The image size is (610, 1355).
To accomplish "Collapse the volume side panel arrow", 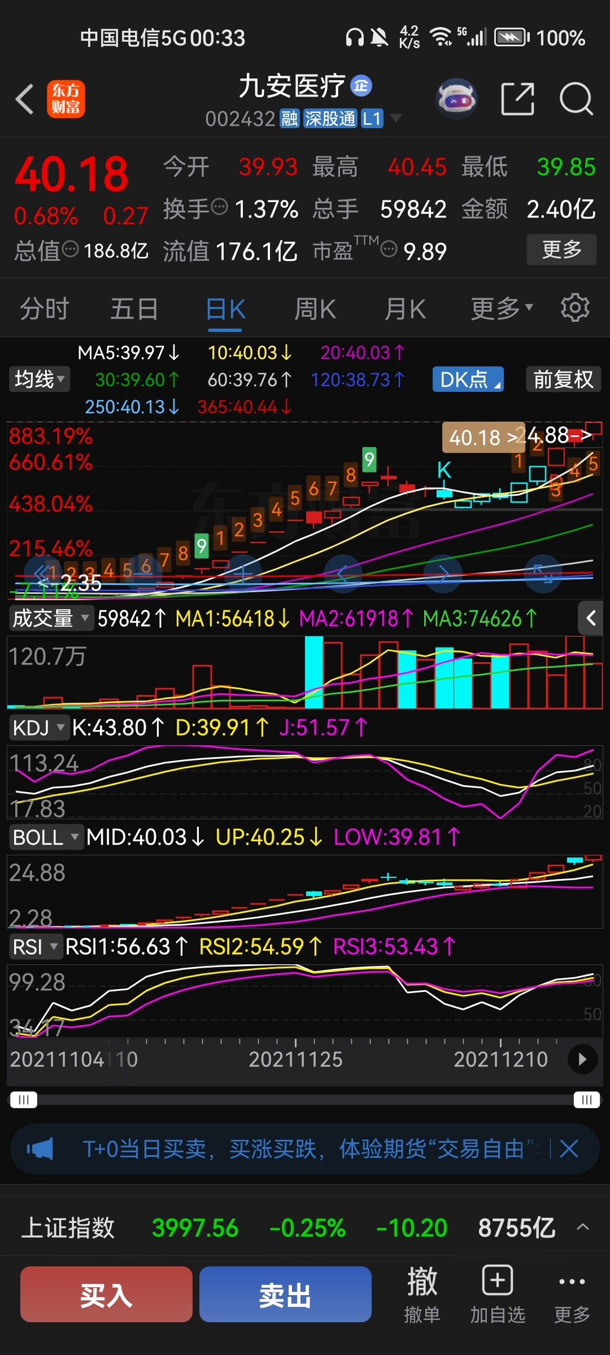I will click(x=591, y=618).
